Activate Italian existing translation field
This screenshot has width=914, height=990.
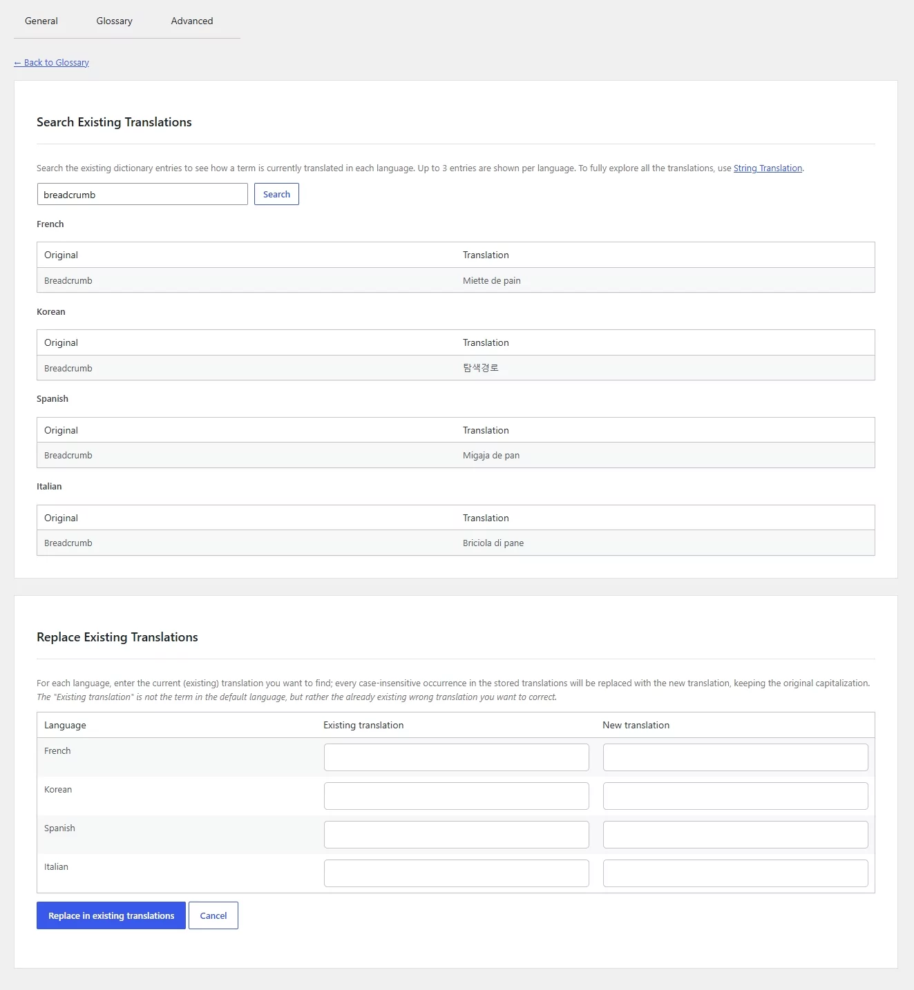click(456, 873)
